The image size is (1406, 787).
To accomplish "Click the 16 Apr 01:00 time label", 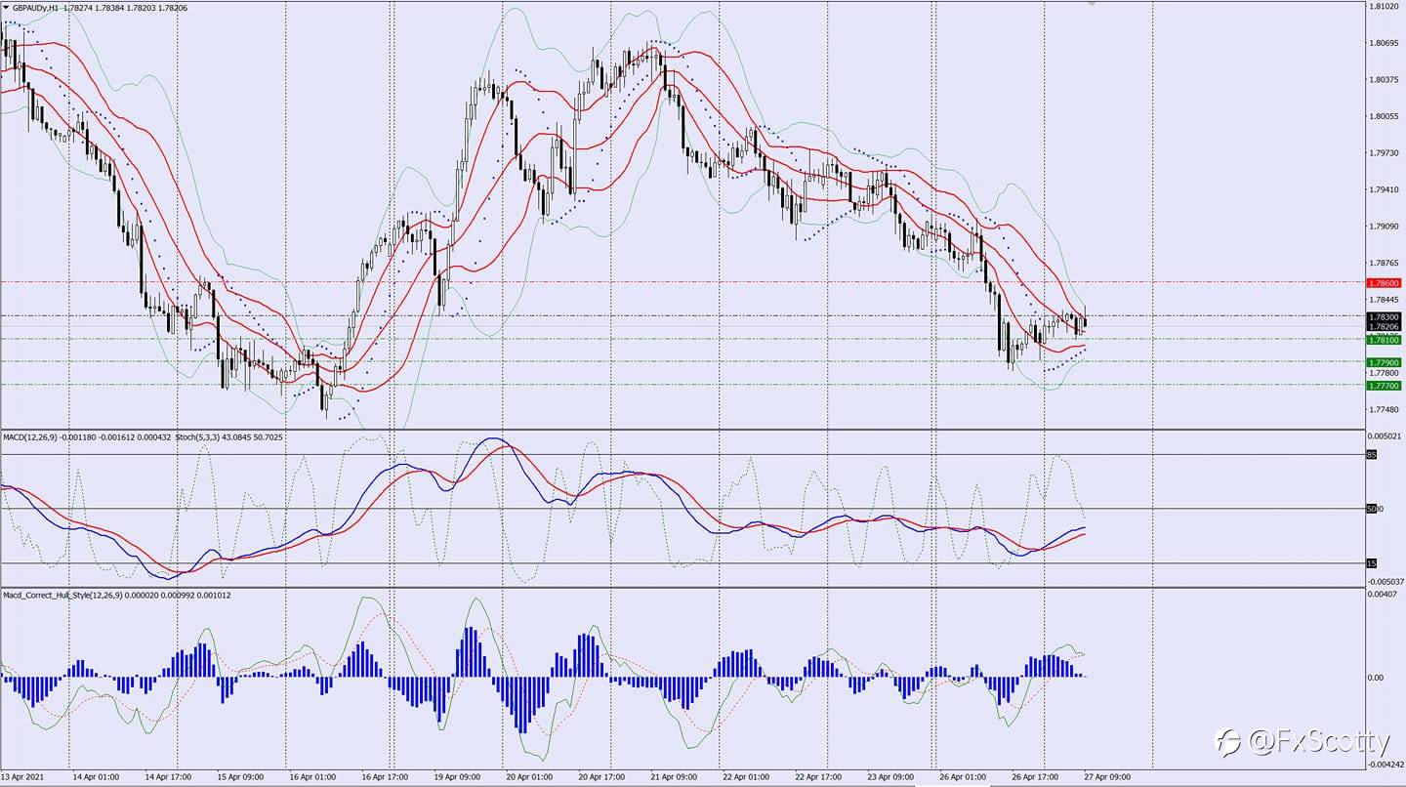I will [x=312, y=778].
